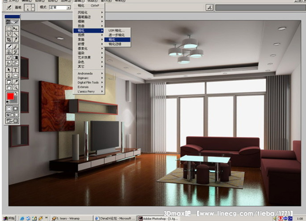
Task: Switch to ChinaDV论坛 browser taskbar button
Action: (116, 218)
